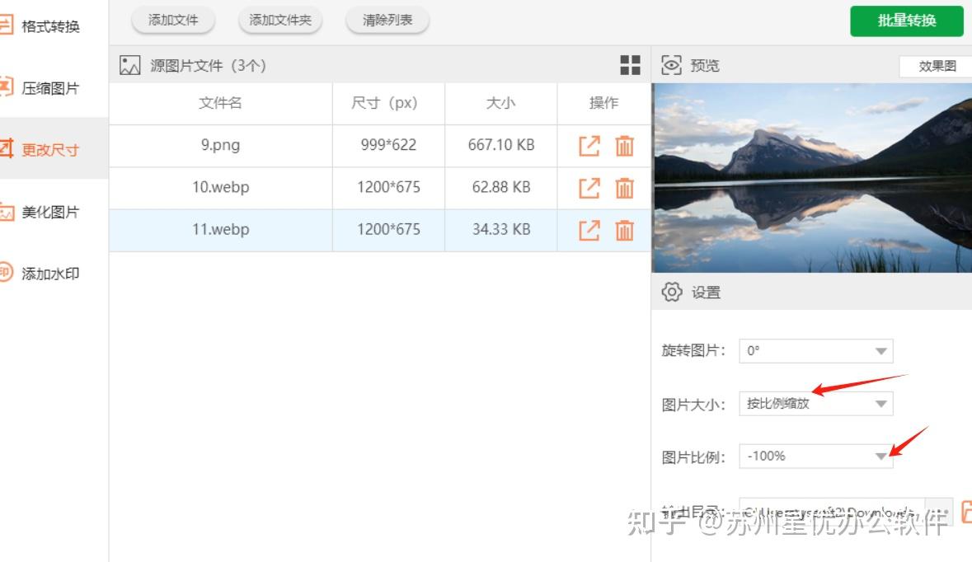This screenshot has width=972, height=562.
Task: Delete 10.webp from the list
Action: (624, 188)
